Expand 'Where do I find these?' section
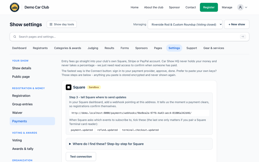 click(139, 144)
